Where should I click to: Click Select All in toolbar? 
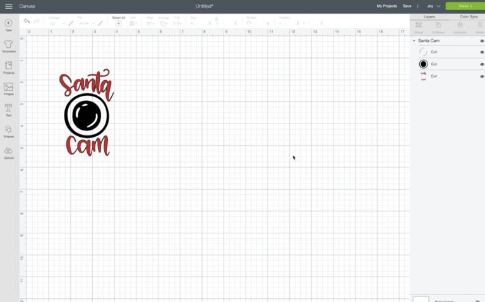[118, 21]
